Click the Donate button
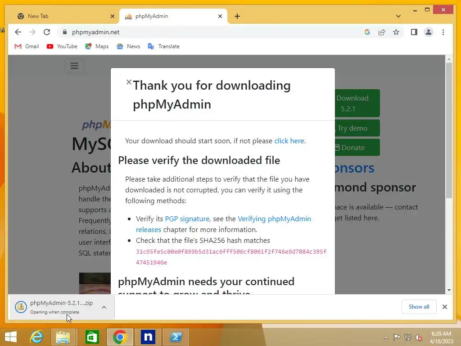461x346 pixels. point(357,147)
